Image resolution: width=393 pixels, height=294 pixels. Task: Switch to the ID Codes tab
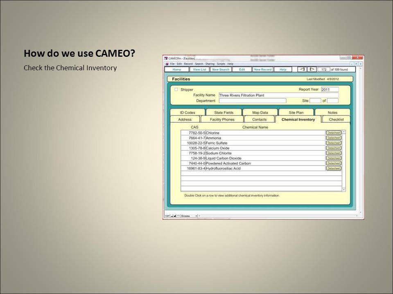pos(187,113)
